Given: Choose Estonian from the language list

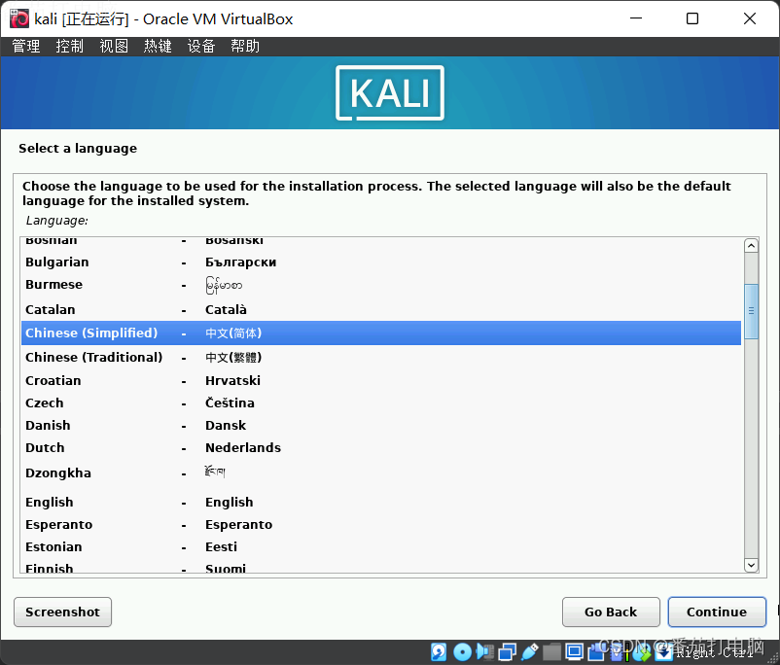Looking at the screenshot, I should [x=381, y=546].
